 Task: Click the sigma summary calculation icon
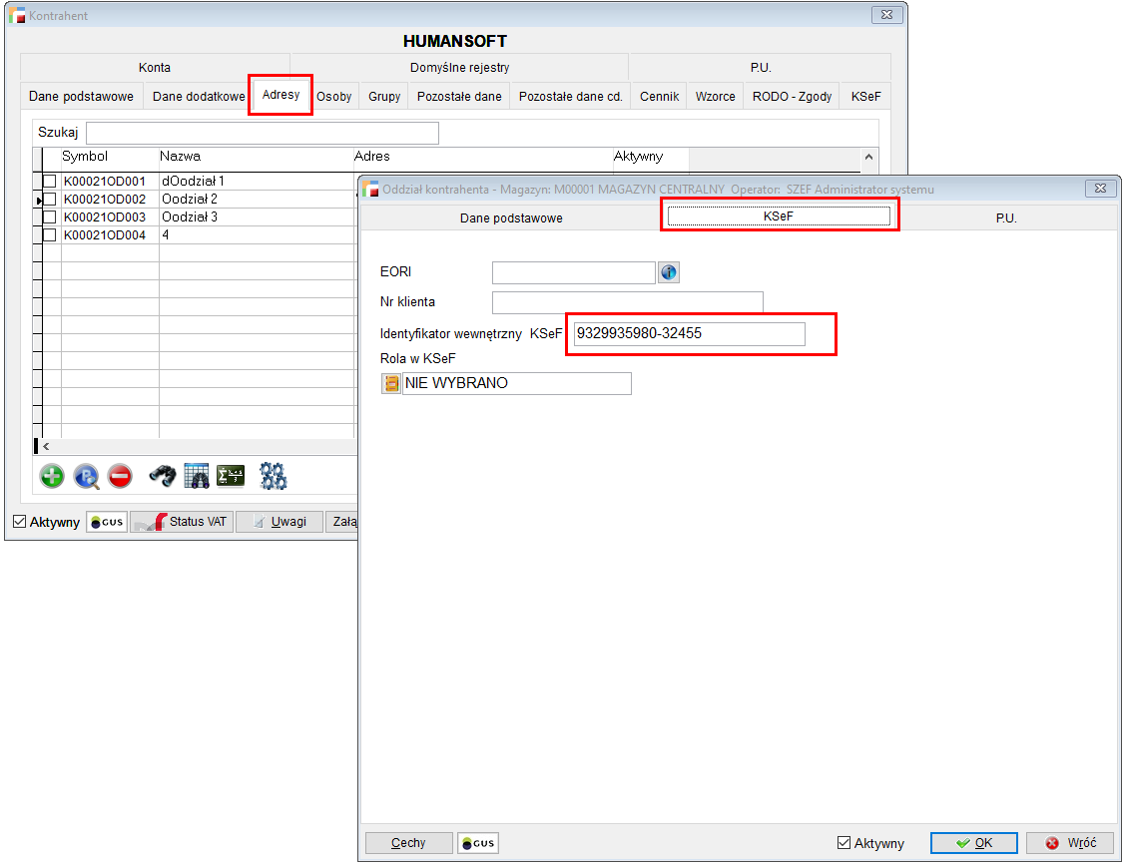point(232,477)
